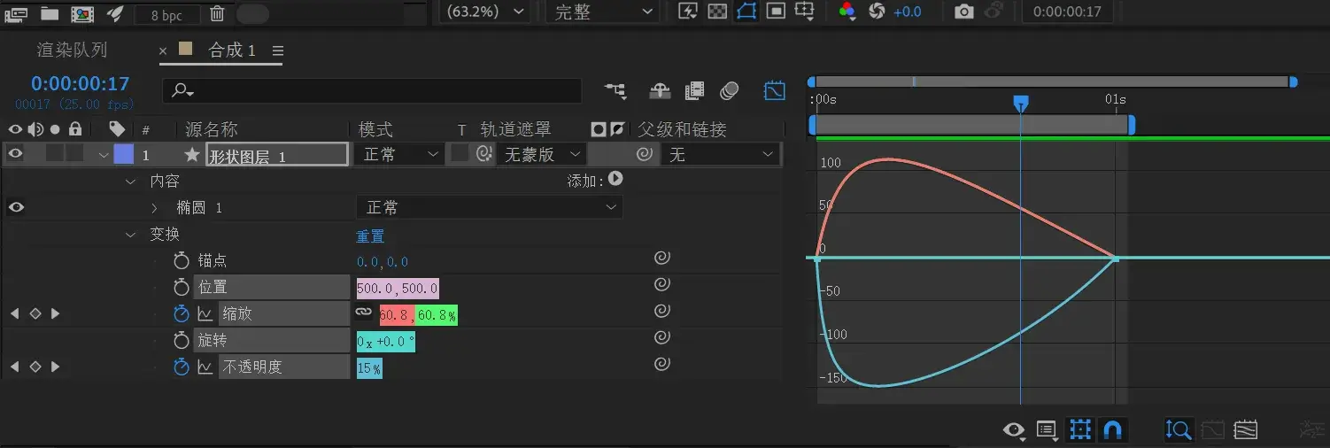The image size is (1330, 448).
Task: Delete selected item with trash icon
Action: coord(217,13)
